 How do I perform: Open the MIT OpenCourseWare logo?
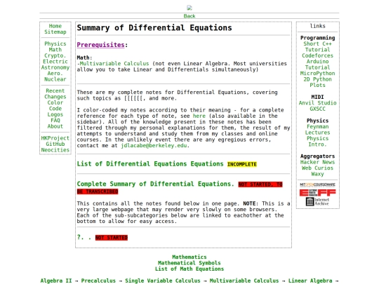click(x=317, y=184)
